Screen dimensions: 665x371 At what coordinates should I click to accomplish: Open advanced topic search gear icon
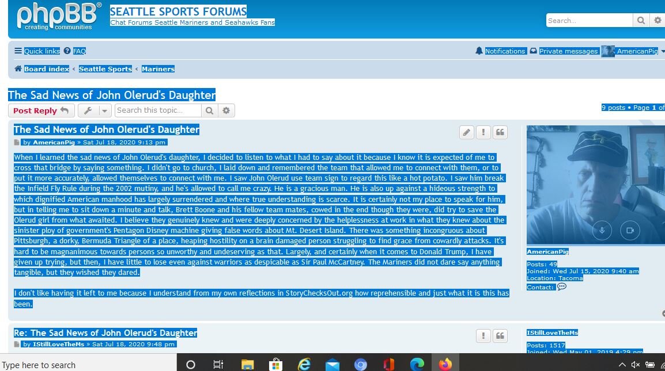226,110
